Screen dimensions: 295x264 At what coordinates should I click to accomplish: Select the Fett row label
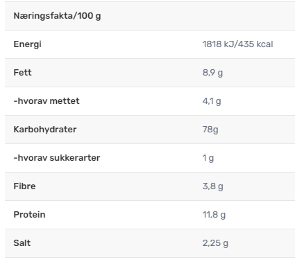[22, 73]
